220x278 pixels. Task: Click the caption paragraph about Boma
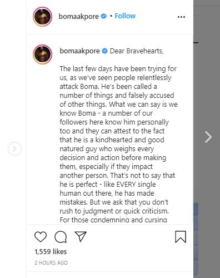[118, 144]
